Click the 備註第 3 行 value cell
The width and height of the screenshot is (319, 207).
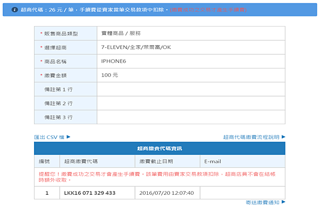click(x=191, y=117)
